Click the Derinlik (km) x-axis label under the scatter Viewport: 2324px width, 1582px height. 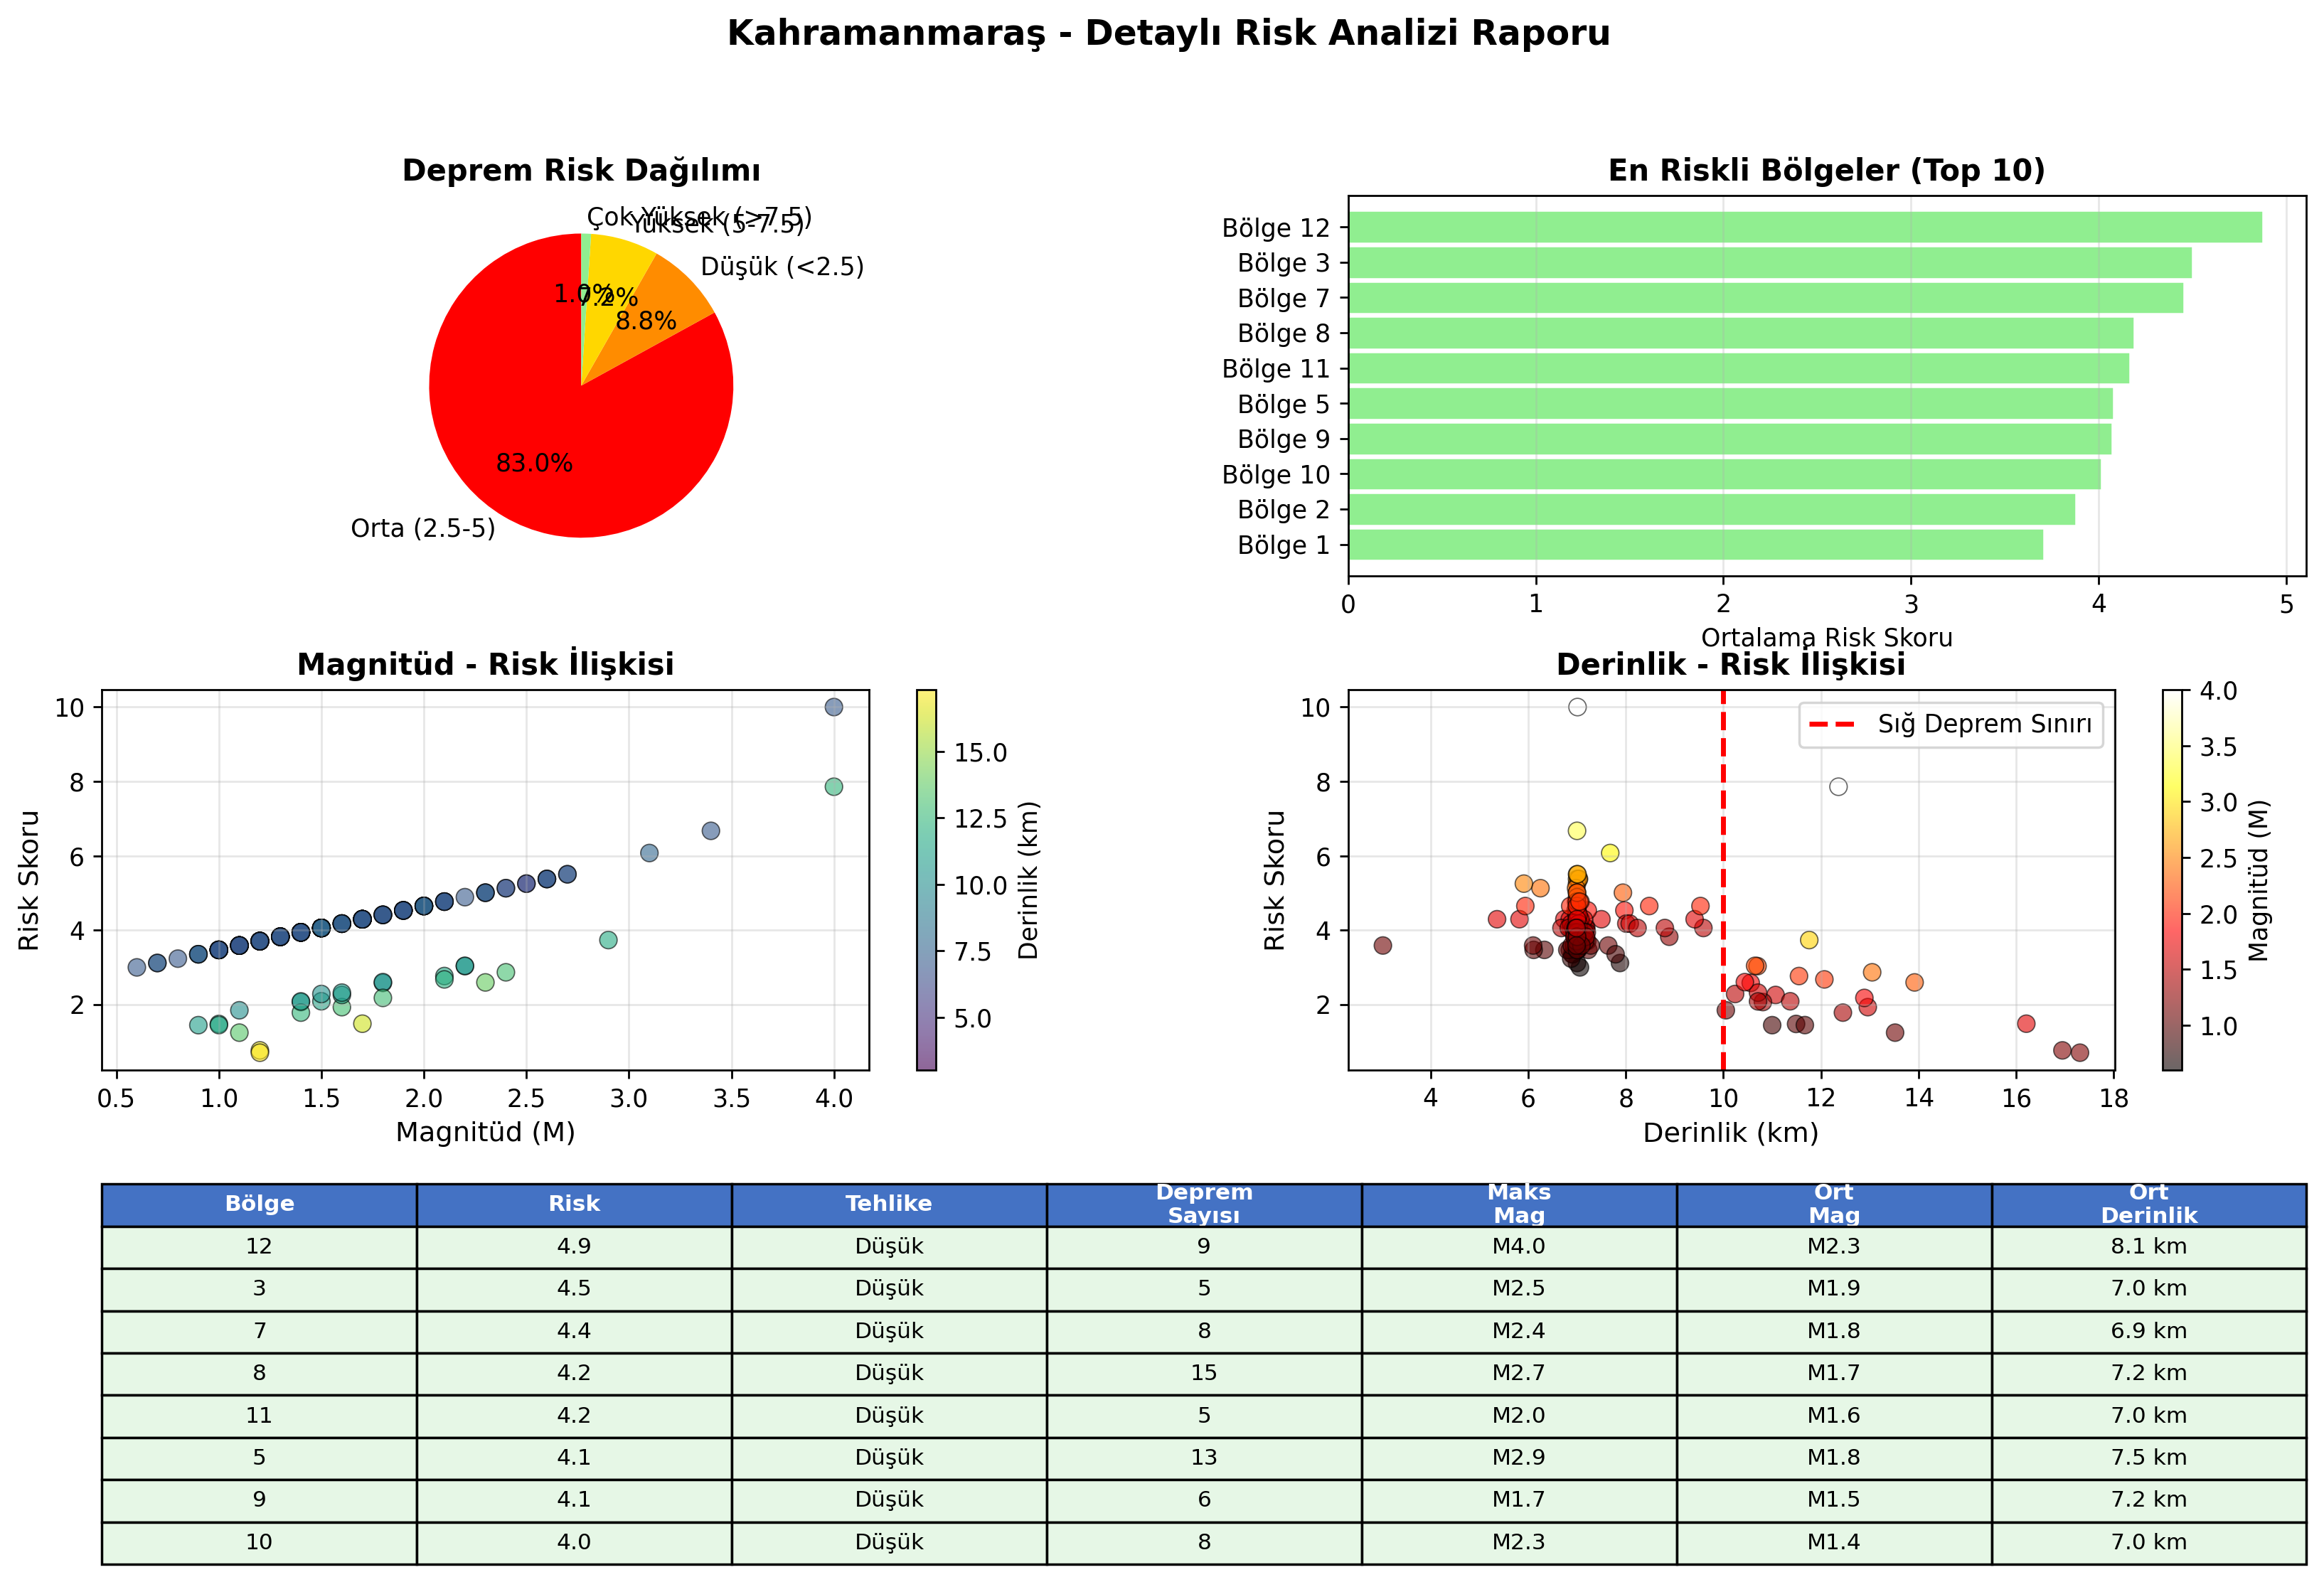coord(1731,1132)
